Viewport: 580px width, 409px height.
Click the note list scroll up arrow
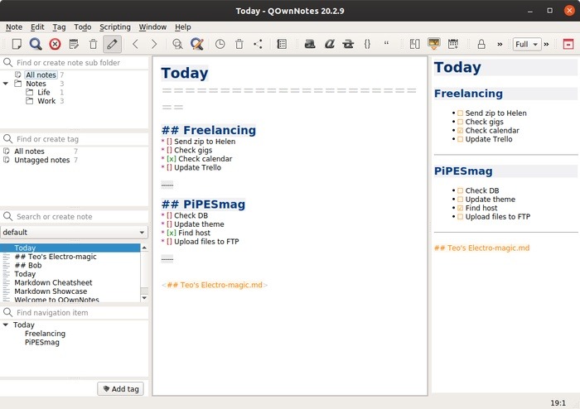click(144, 248)
